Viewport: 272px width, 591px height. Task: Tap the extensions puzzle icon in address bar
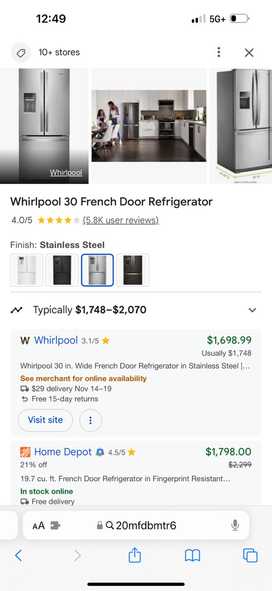pos(55,525)
